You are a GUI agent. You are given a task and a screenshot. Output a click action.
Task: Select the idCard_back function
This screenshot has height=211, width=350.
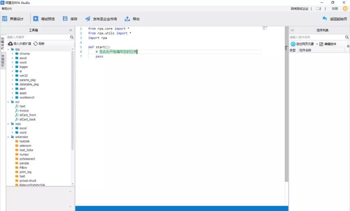click(26, 119)
